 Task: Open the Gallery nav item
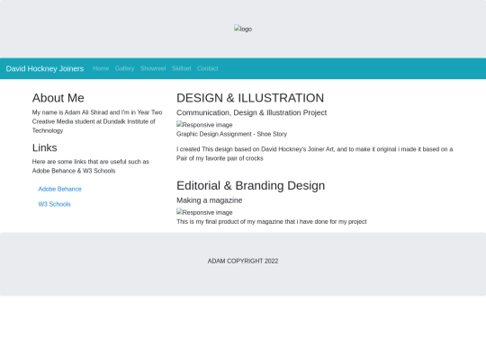coord(124,68)
